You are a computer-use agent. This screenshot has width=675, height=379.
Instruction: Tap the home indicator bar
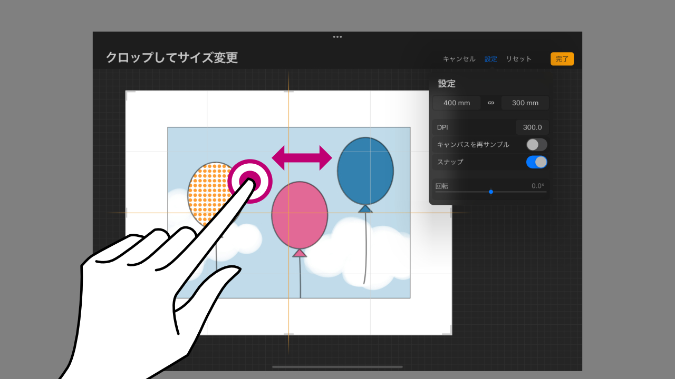point(337,367)
